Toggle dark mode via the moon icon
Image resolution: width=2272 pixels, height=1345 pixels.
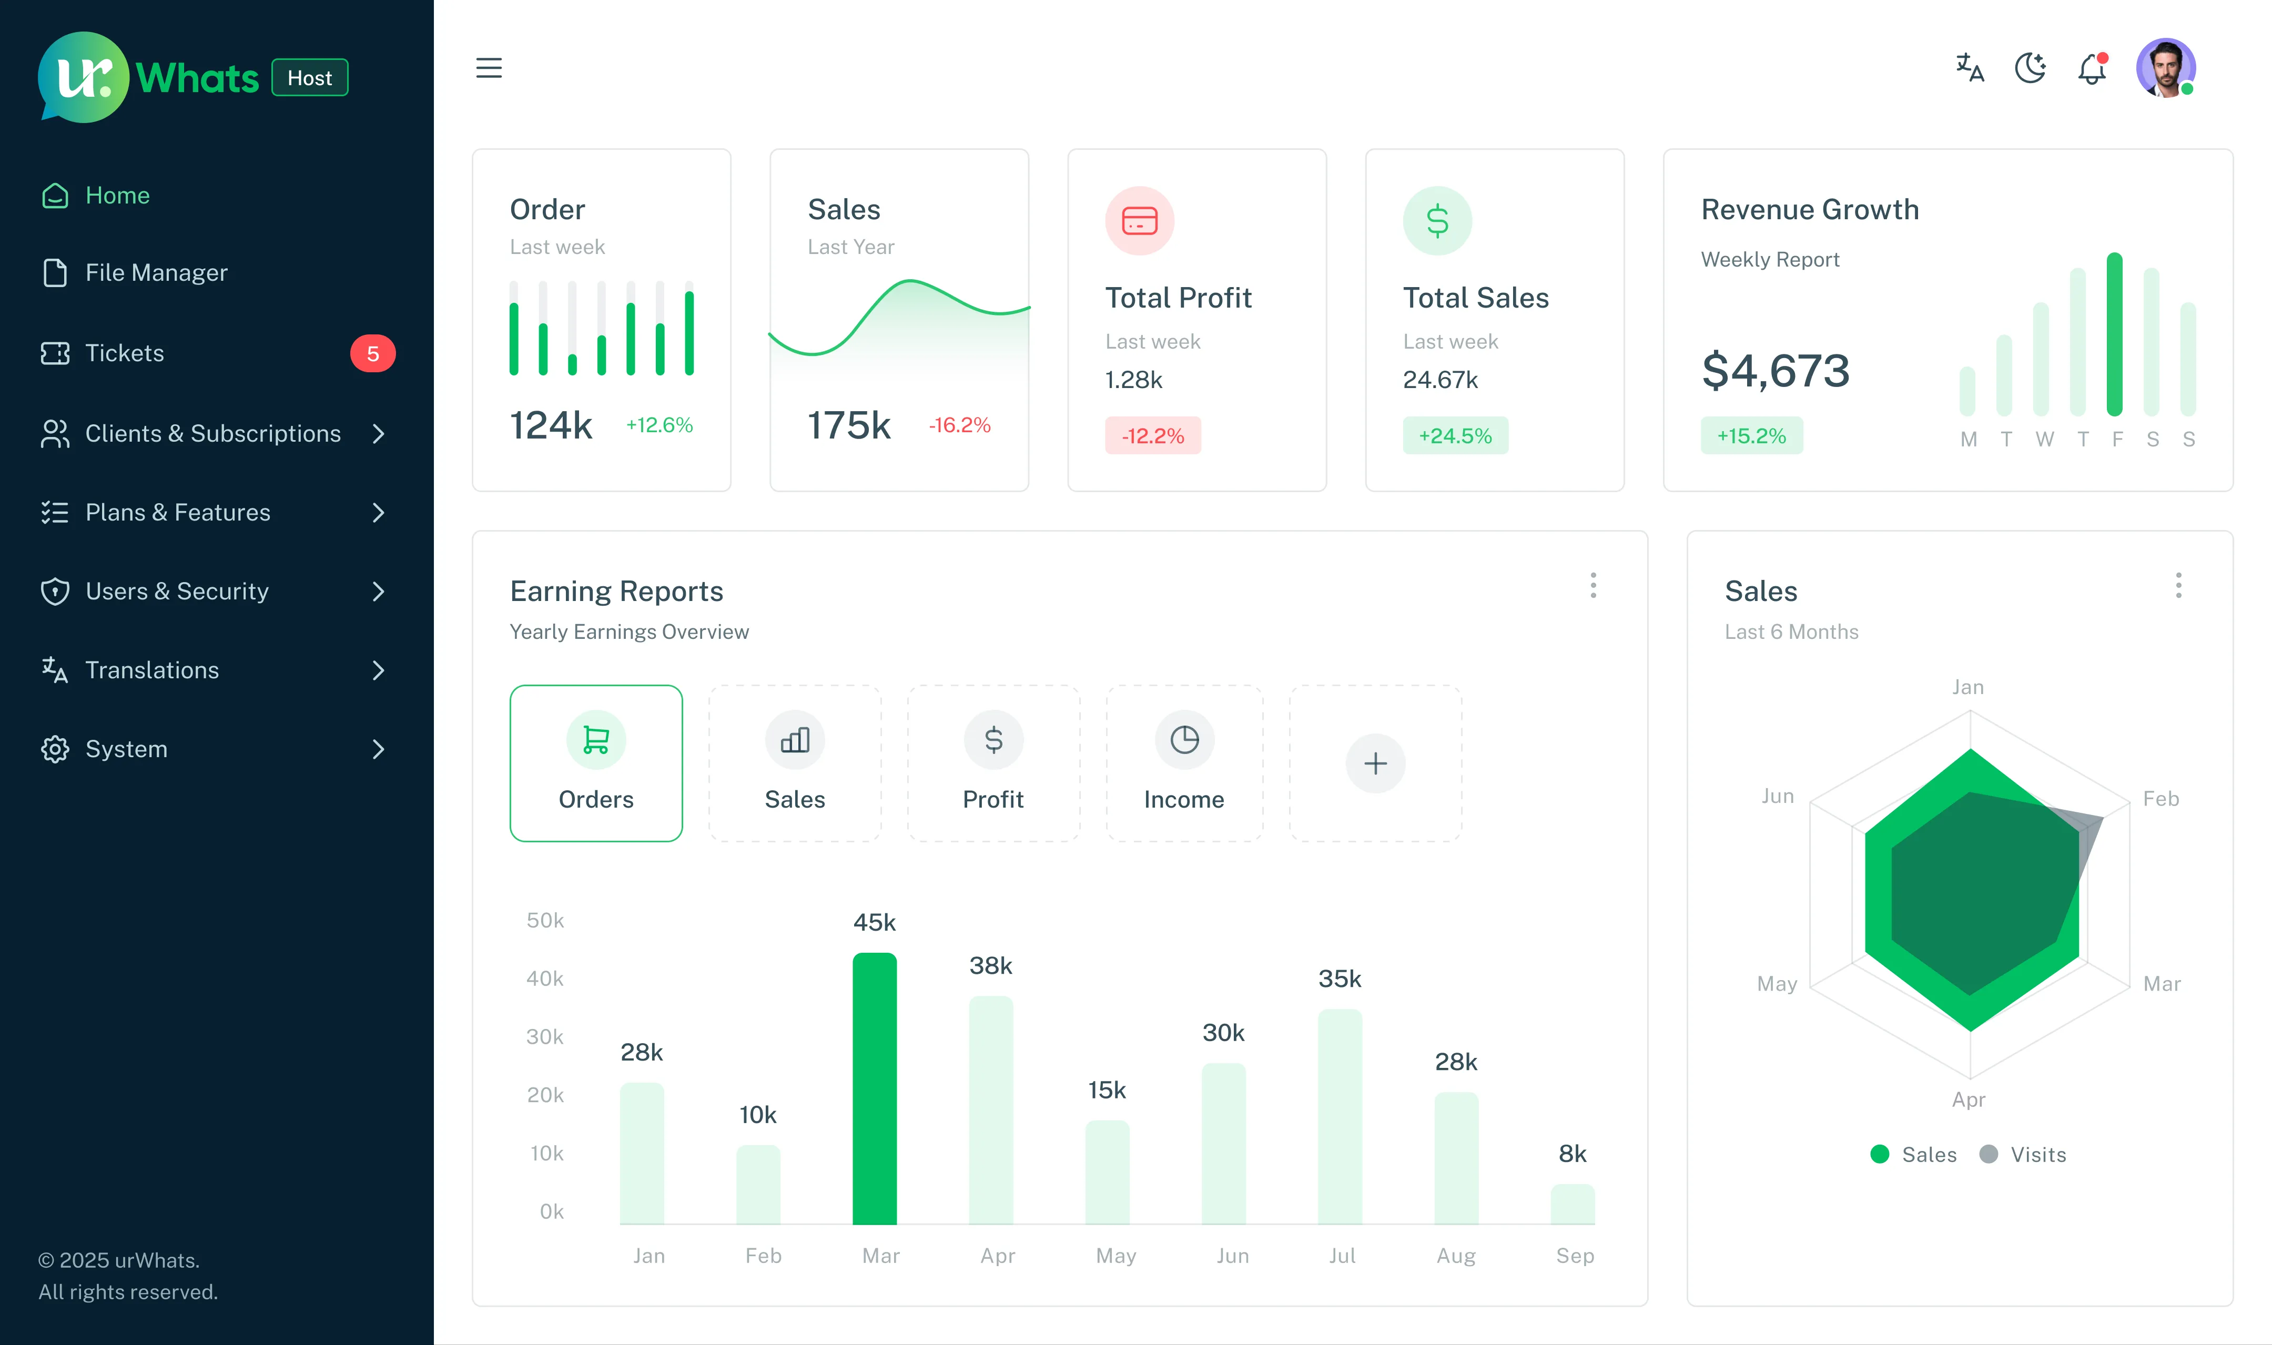(x=2030, y=68)
